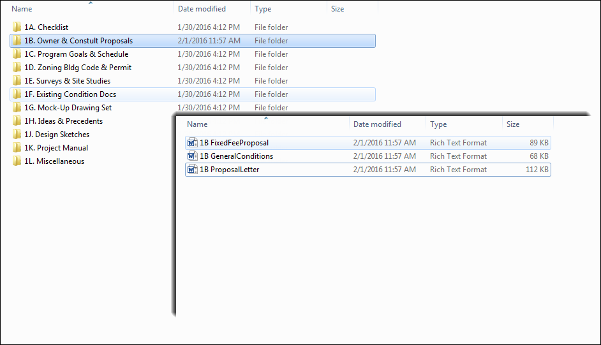Click the '89 KB' size value
The height and width of the screenshot is (345, 601).
click(539, 143)
